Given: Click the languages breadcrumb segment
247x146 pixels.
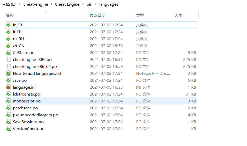Looking at the screenshot, I should (x=109, y=4).
